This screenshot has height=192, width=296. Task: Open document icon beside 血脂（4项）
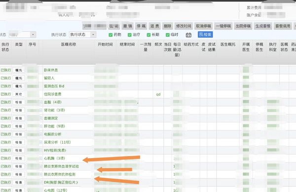click(x=41, y=102)
